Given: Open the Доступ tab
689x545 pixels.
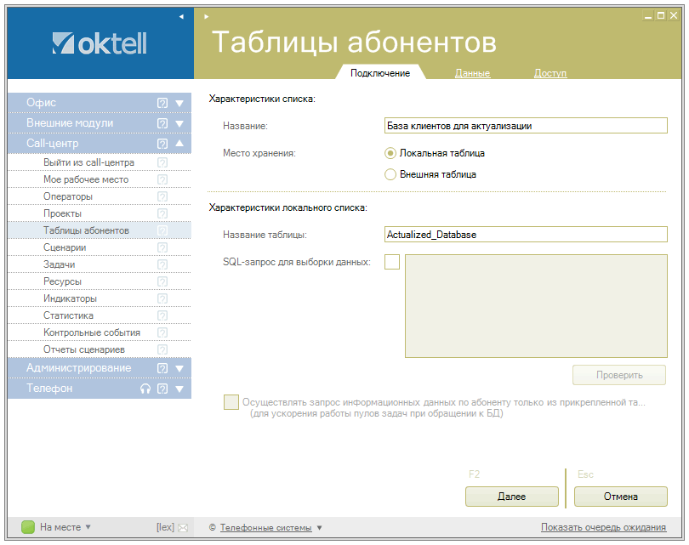Looking at the screenshot, I should 550,73.
